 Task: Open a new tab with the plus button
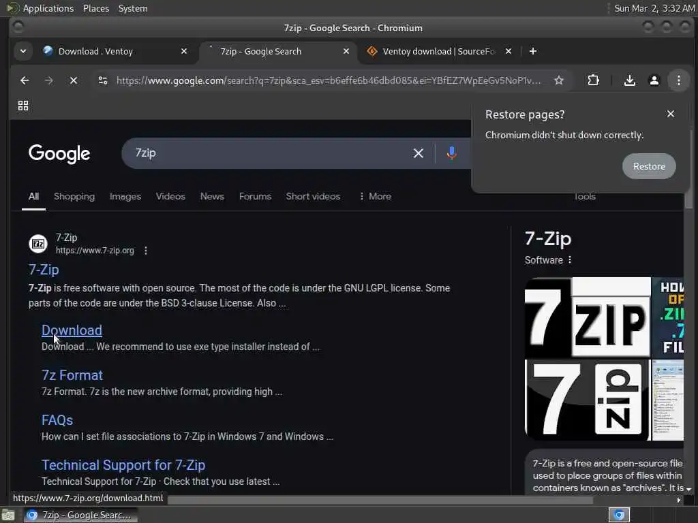click(x=533, y=51)
